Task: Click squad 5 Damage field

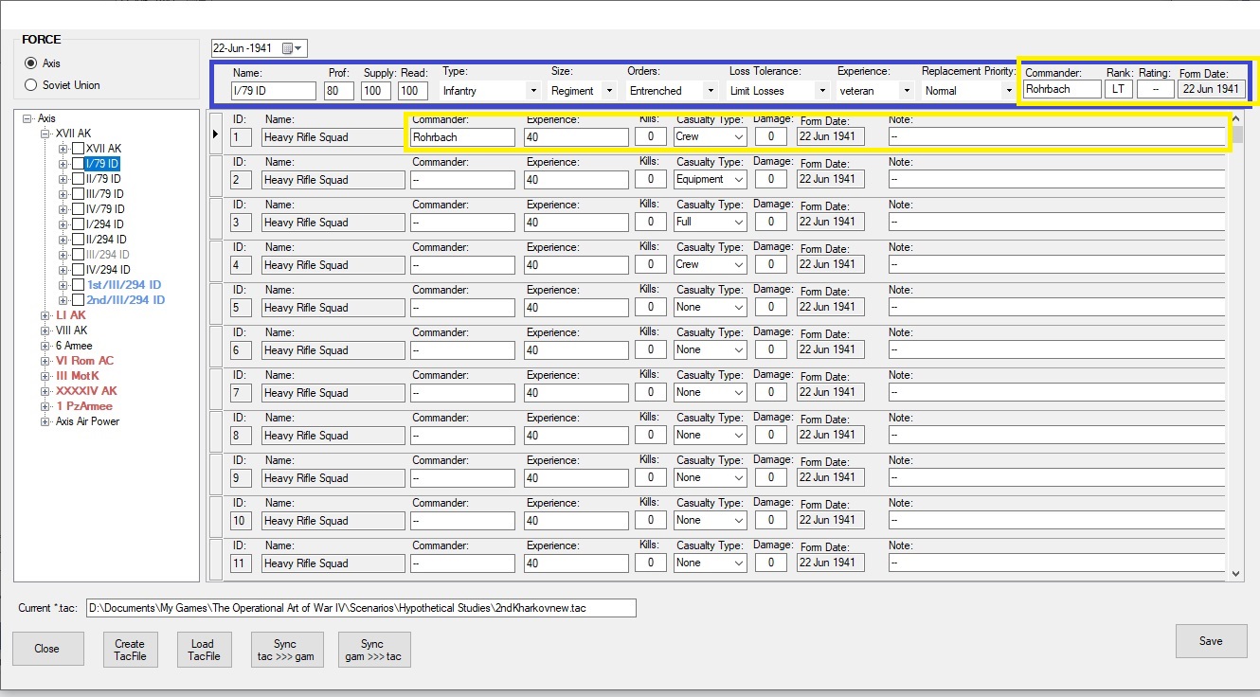Action: [x=771, y=308]
